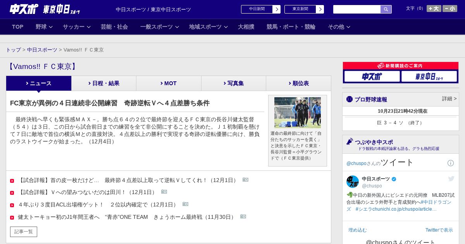Click the 中日スポーツ Twitter avatar
The image size is (465, 244).
(x=353, y=182)
